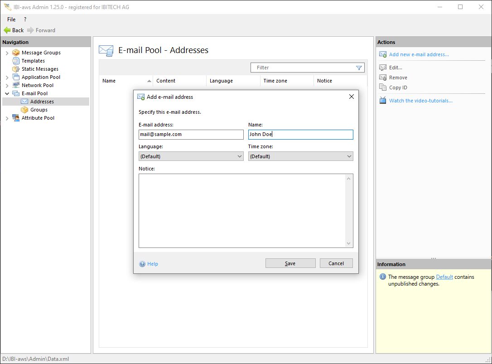The width and height of the screenshot is (492, 364).
Task: Follow the Default message group link
Action: point(444,277)
